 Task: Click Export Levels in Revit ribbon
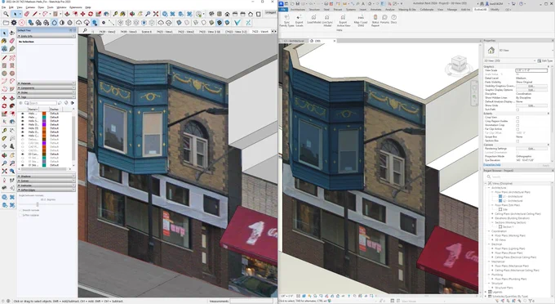(300, 21)
